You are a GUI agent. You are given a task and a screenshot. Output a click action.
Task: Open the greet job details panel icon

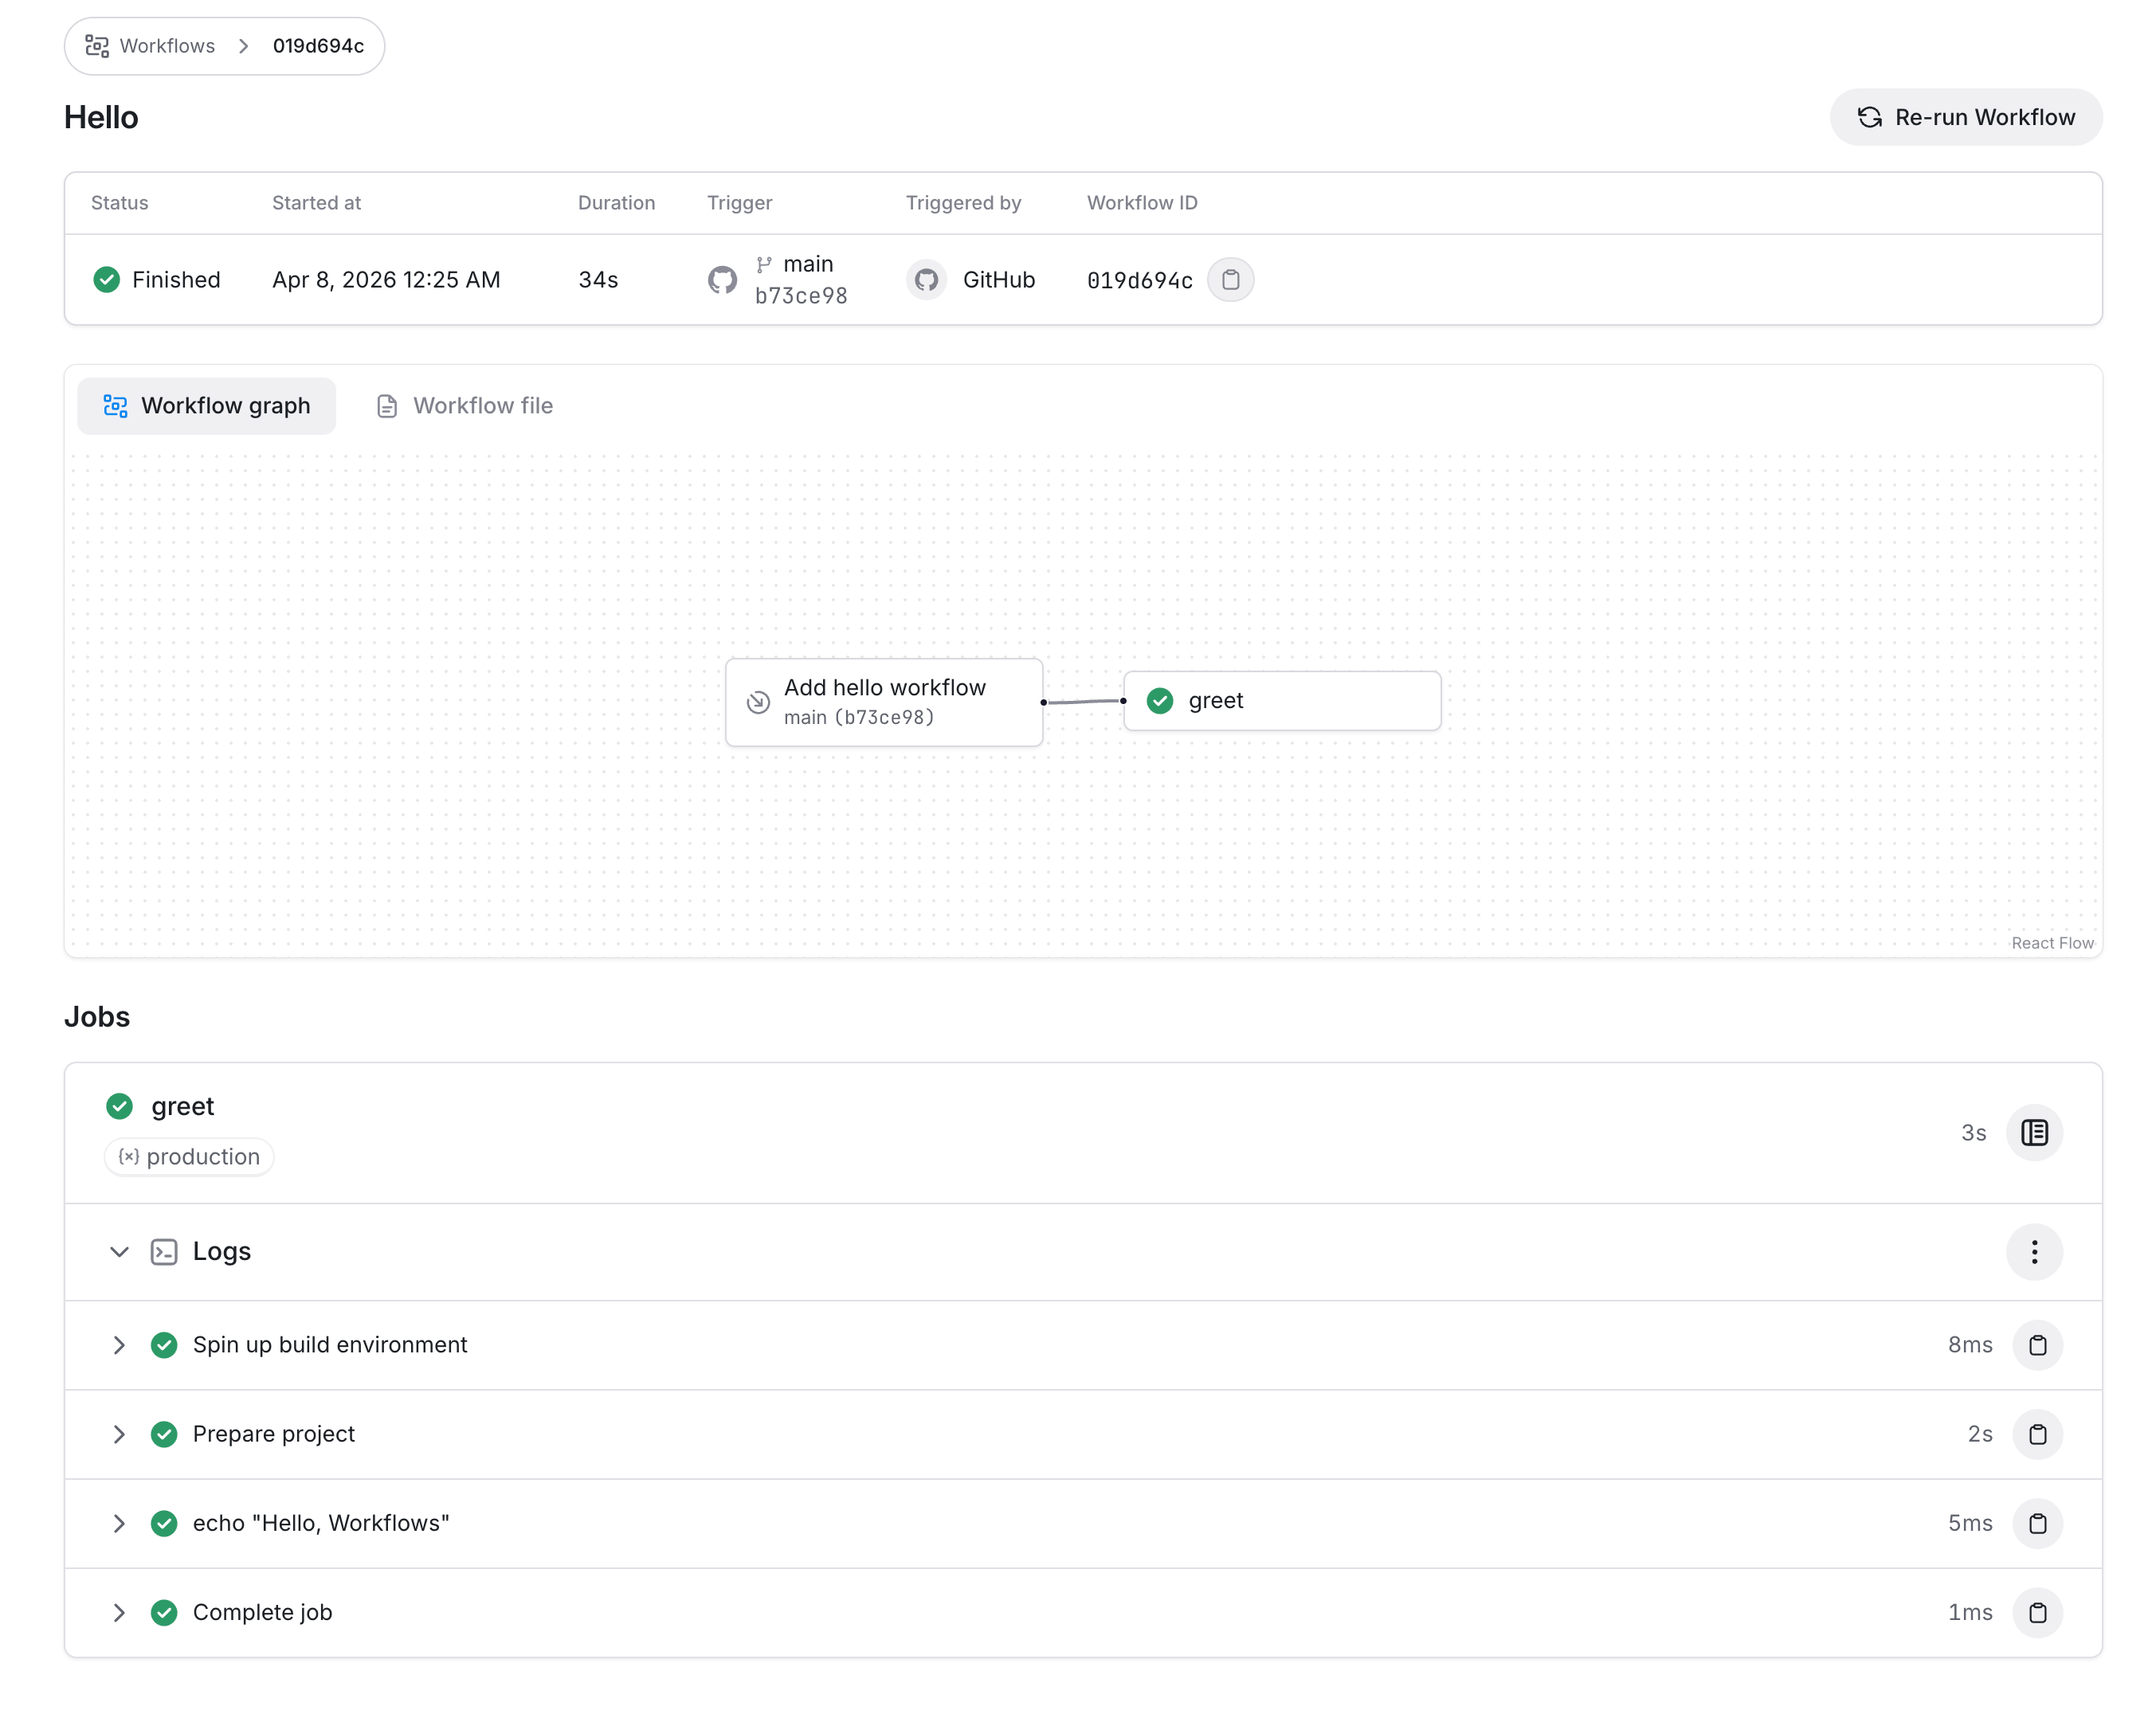coord(2034,1133)
